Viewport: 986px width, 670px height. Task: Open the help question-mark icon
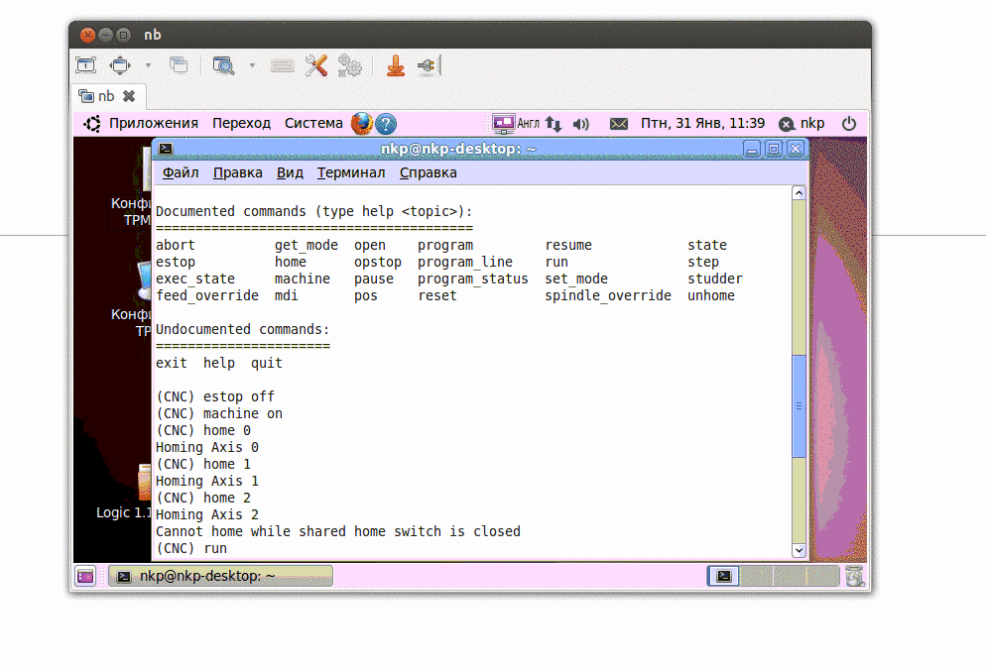[x=386, y=123]
